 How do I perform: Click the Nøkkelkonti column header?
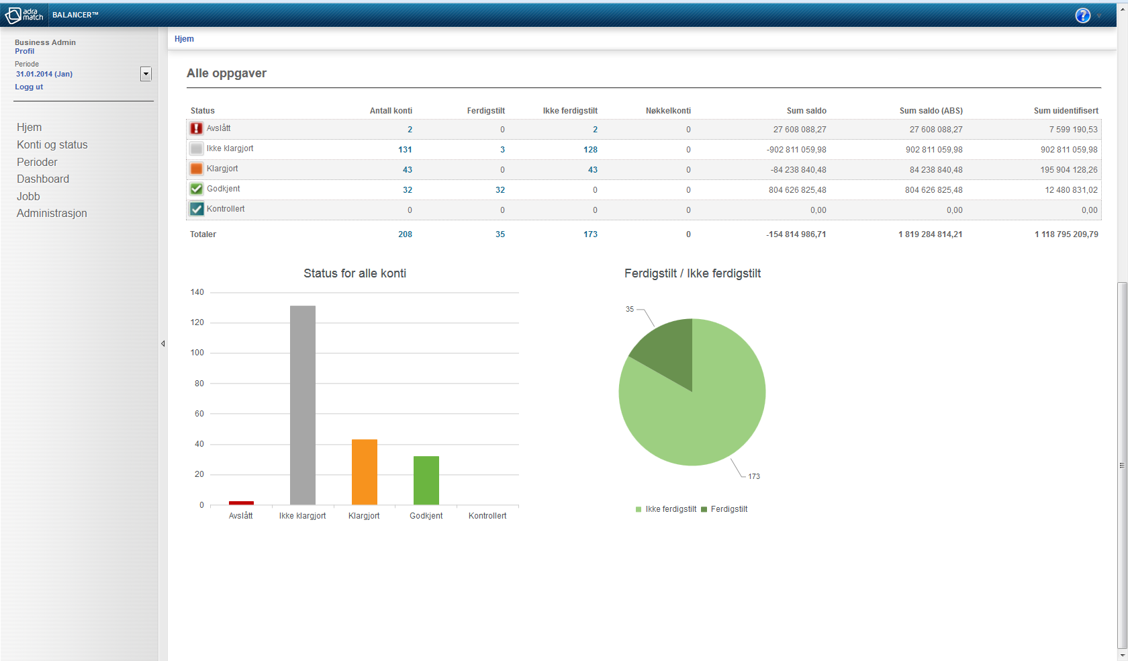[668, 111]
